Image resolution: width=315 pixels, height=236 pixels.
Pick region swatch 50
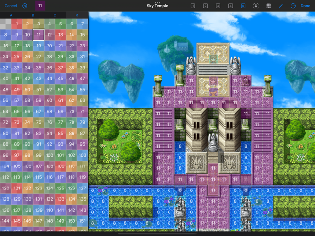point(27,90)
